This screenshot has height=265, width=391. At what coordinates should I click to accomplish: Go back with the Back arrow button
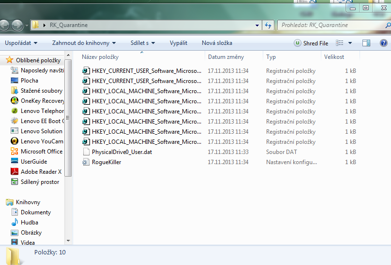4,25
